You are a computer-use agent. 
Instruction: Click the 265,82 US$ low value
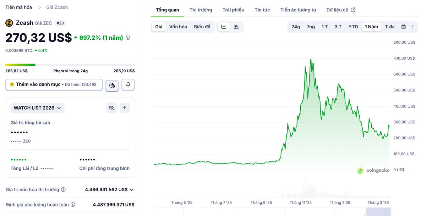(x=16, y=71)
